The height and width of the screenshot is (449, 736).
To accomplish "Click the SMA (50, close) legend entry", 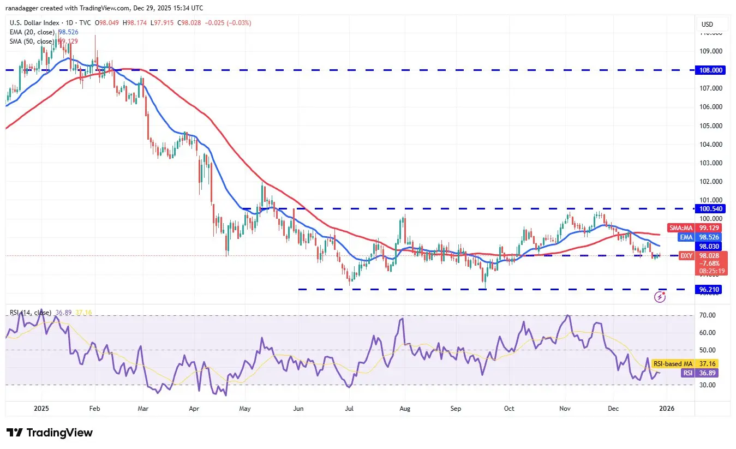I will click(x=32, y=41).
